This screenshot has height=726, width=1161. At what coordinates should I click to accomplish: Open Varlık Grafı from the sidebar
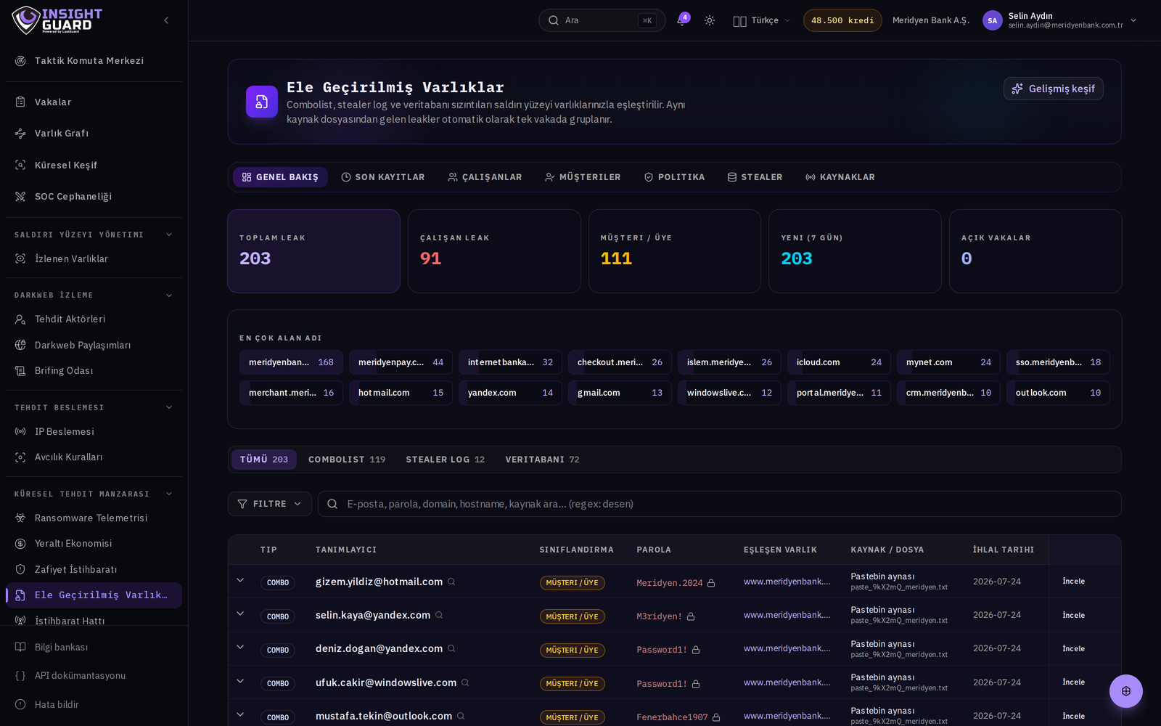pos(94,134)
